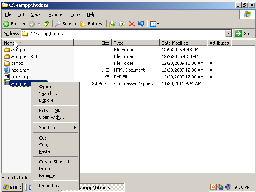The image size is (256, 192).
Task: Select the wordpress-3.0 folder icon
Action: tap(6, 56)
